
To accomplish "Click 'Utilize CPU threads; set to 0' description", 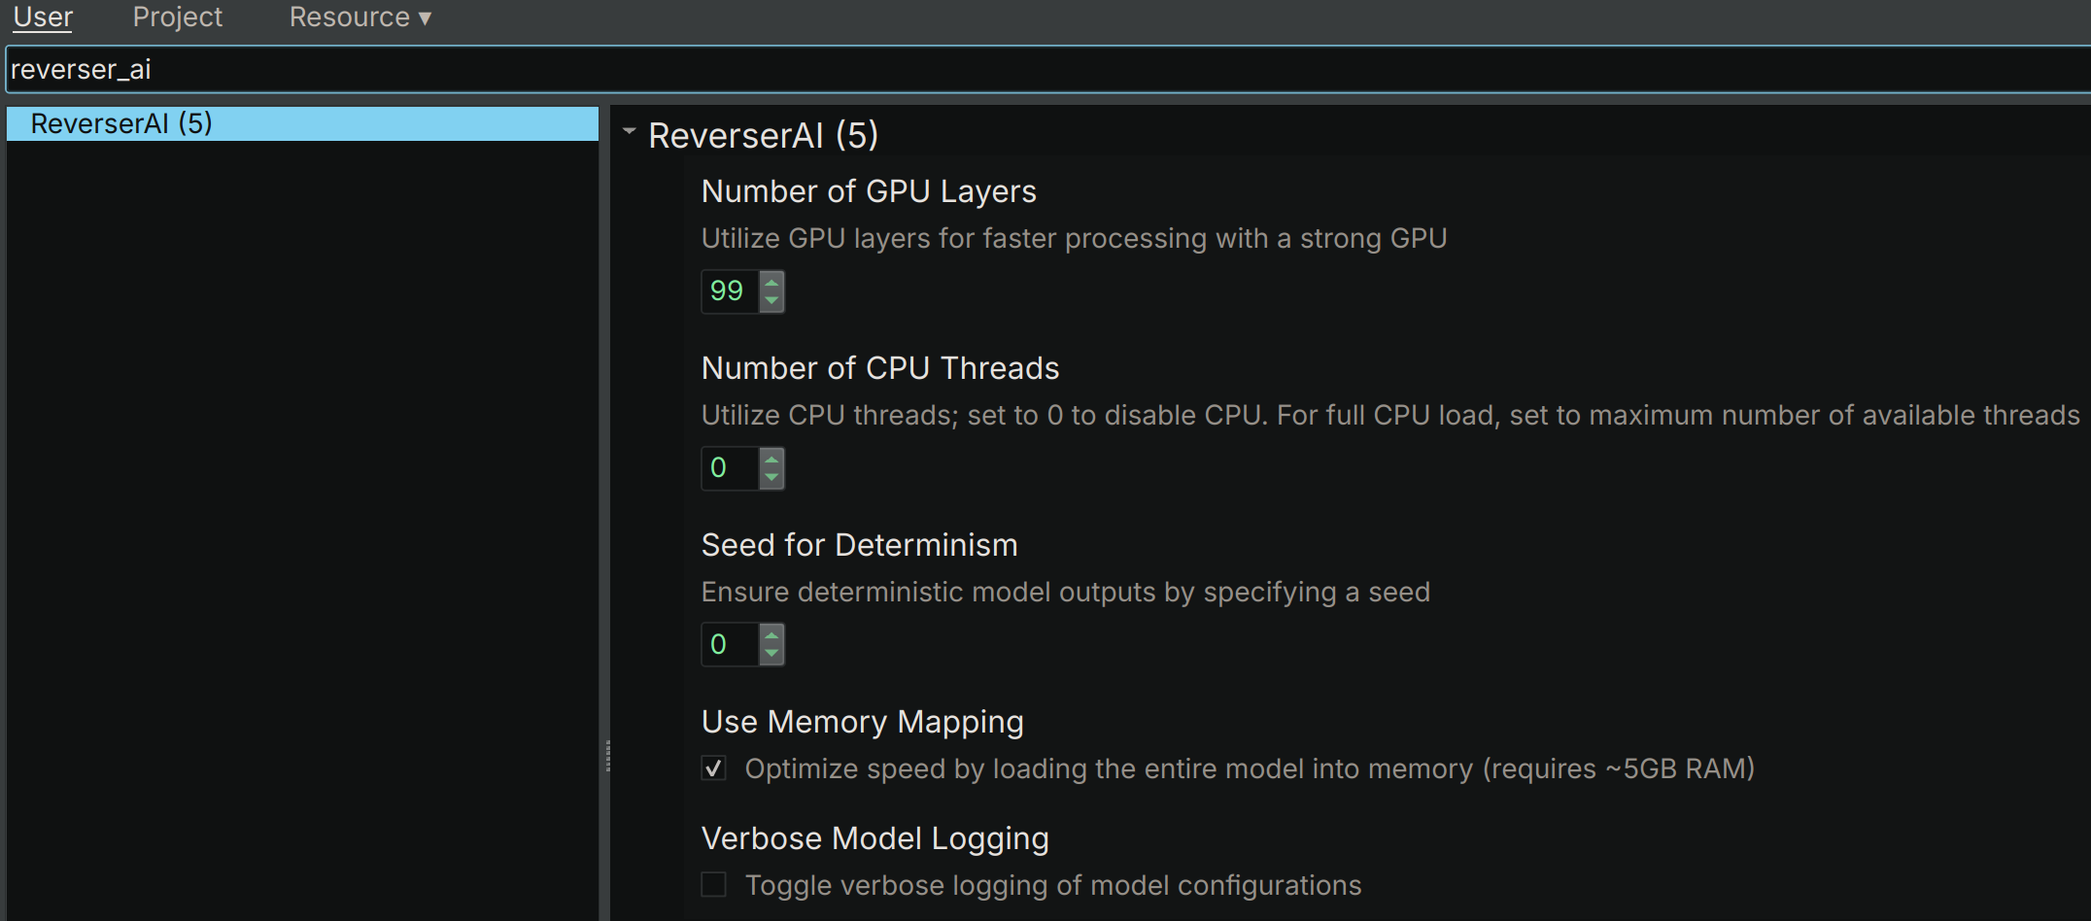I will pyautogui.click(x=1390, y=415).
